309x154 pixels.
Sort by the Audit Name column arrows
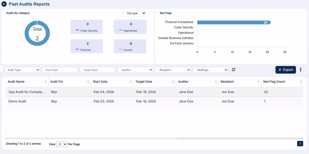46,82
